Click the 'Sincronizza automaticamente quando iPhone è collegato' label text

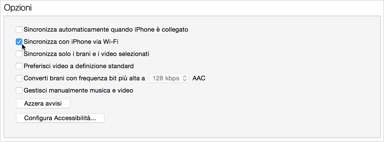[106, 30]
